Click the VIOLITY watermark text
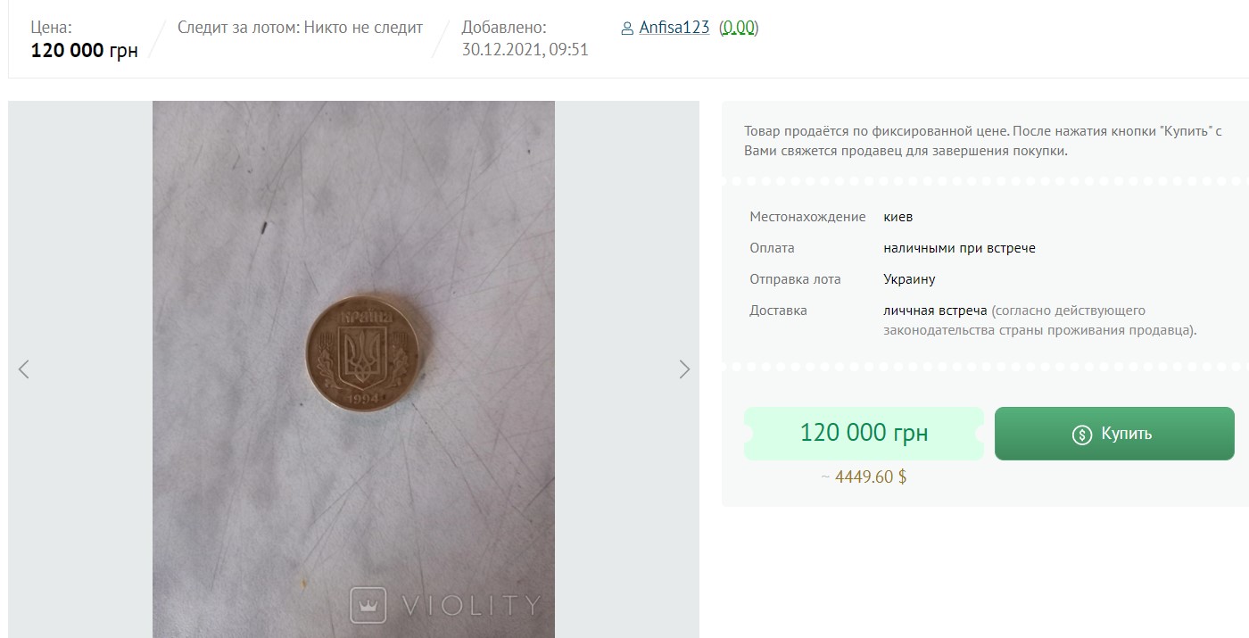This screenshot has width=1249, height=638. 470,605
